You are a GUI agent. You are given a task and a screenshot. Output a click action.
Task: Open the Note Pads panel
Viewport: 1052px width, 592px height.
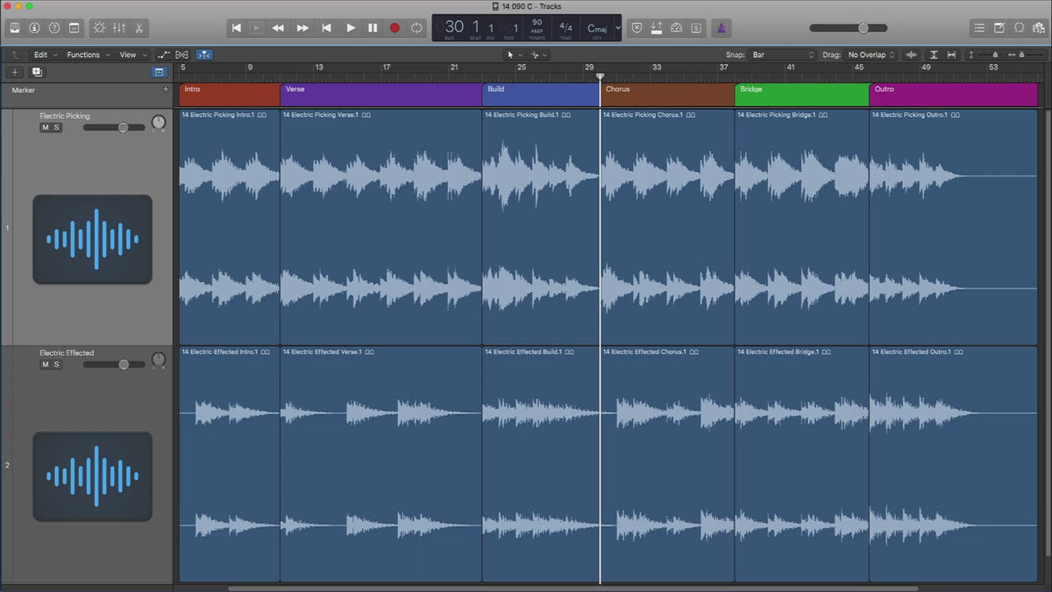point(999,28)
